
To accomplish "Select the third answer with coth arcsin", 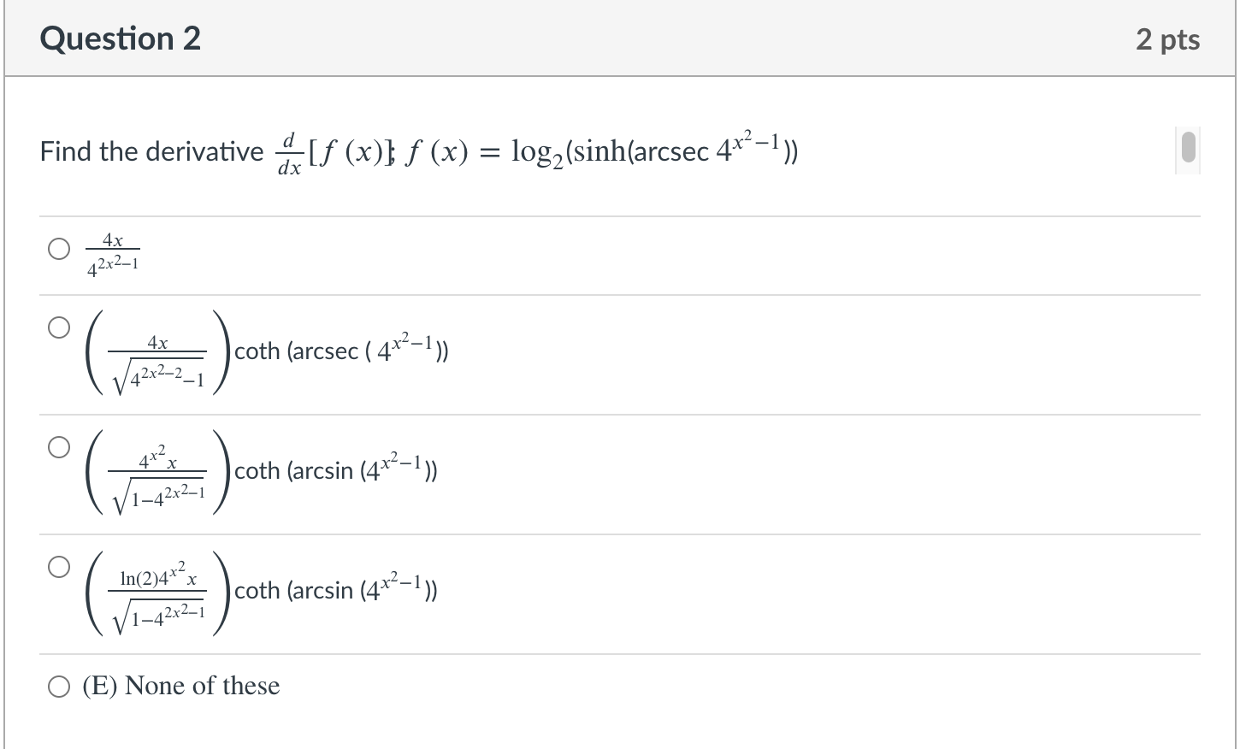I will (59, 445).
